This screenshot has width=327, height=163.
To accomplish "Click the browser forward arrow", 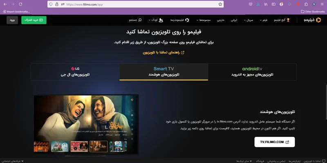I will pos(13,4).
